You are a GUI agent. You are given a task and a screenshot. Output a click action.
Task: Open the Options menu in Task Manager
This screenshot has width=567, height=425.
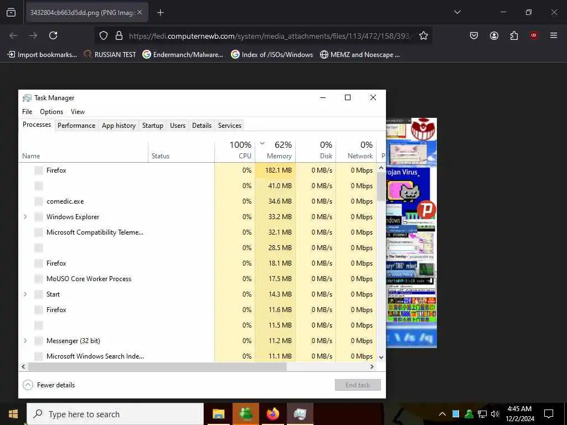(51, 112)
